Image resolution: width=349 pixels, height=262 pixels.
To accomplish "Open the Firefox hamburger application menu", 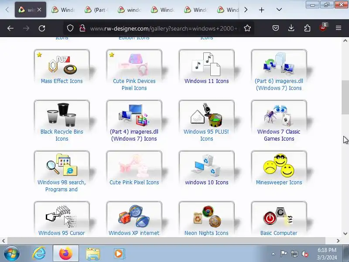I will [339, 28].
